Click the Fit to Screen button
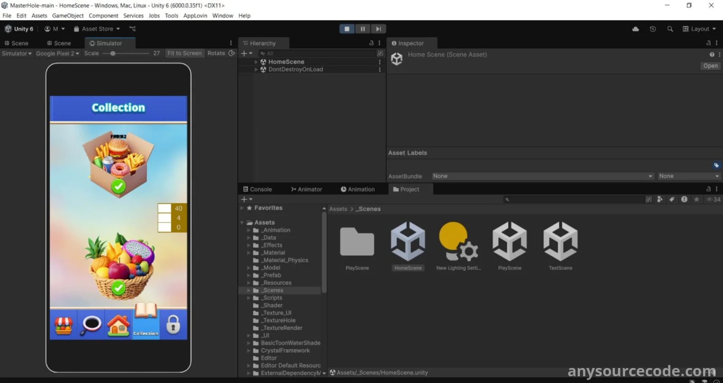This screenshot has height=383, width=723. [x=184, y=53]
